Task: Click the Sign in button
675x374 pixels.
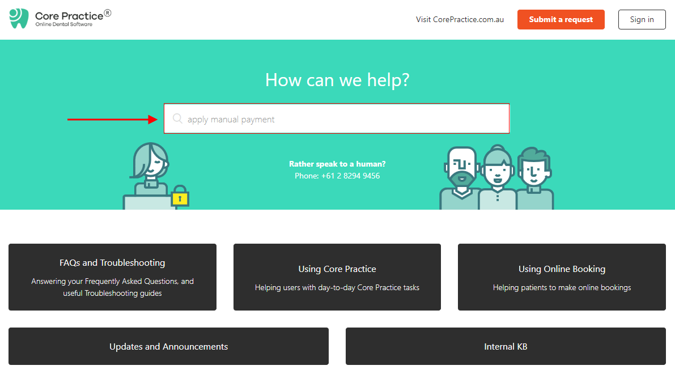Action: click(642, 19)
